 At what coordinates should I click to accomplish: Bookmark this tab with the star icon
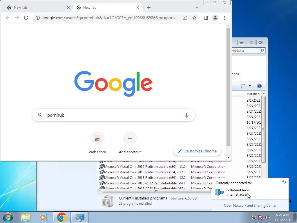click(x=194, y=18)
